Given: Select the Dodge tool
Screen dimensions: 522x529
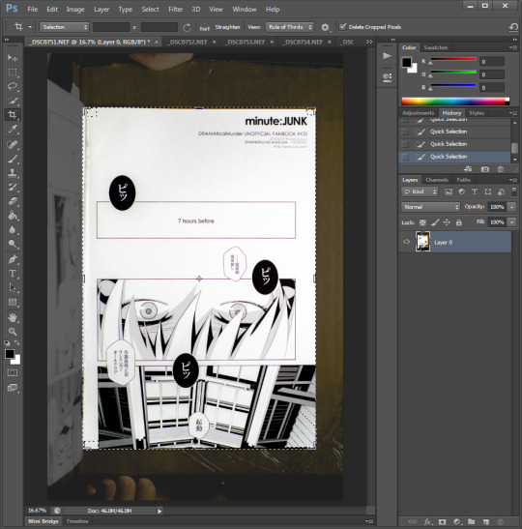Looking at the screenshot, I should [13, 244].
